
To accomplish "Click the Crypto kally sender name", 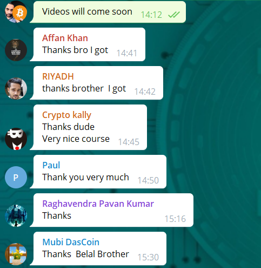I will [66, 115].
